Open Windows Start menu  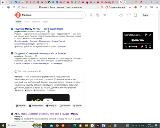coord(3,125)
